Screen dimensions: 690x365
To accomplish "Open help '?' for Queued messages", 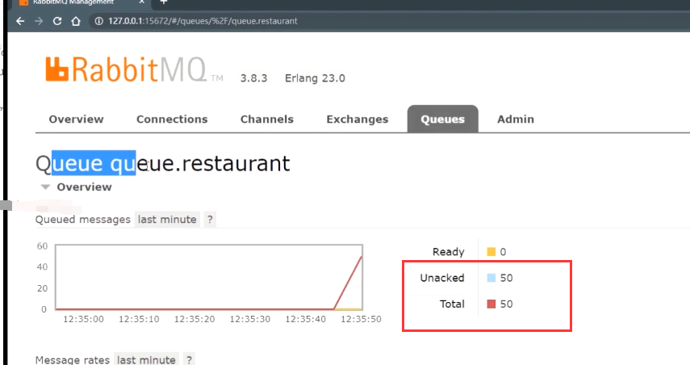I will [210, 220].
